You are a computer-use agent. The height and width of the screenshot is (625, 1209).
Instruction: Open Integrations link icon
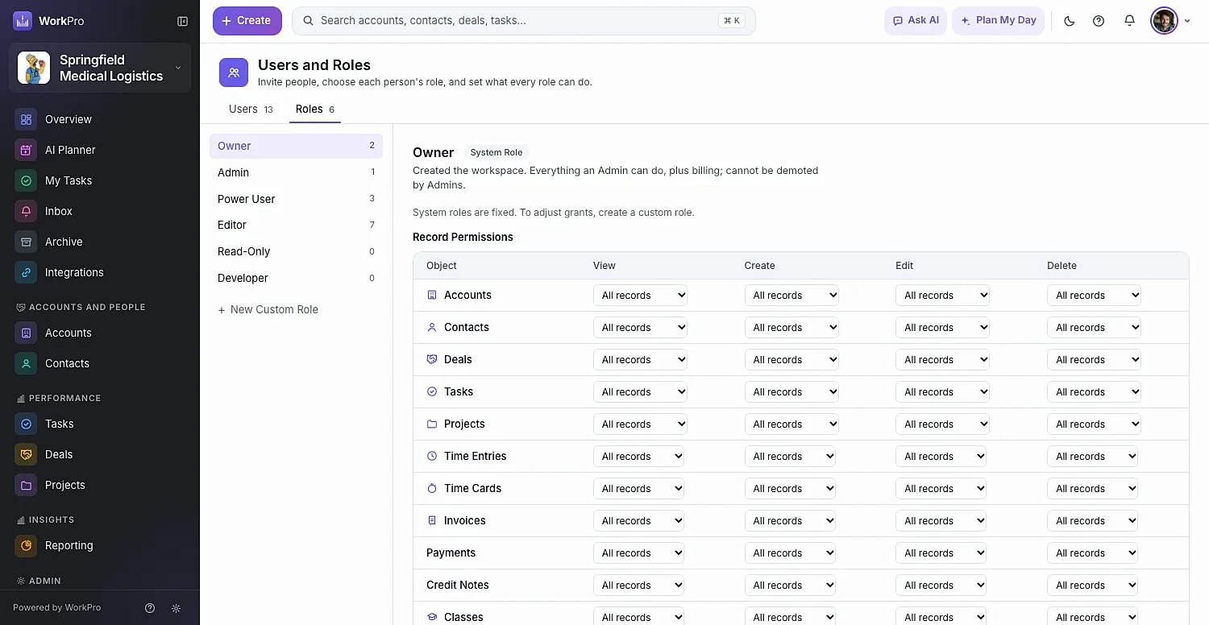tap(26, 272)
